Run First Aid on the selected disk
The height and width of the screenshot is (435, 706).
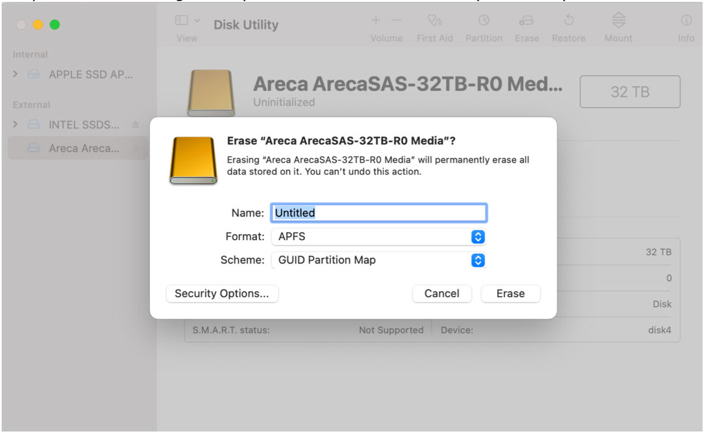tap(435, 24)
